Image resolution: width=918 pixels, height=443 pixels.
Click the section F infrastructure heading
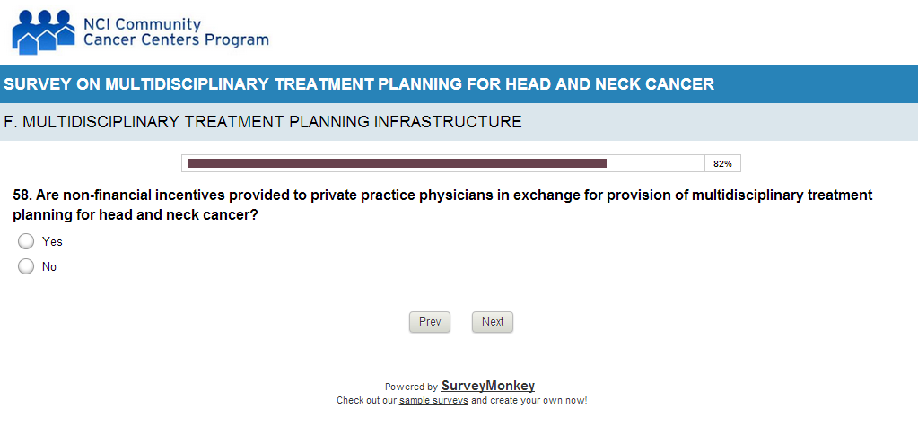coord(263,122)
